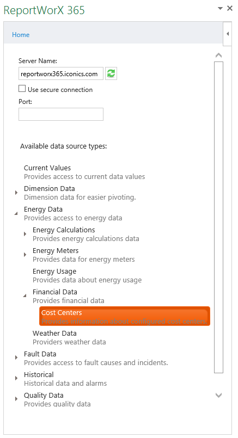Click the Port input field
The height and width of the screenshot is (438, 238).
pyautogui.click(x=61, y=114)
